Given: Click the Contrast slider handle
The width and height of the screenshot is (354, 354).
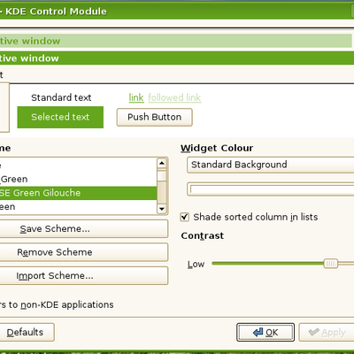Looking at the screenshot, I should point(330,264).
